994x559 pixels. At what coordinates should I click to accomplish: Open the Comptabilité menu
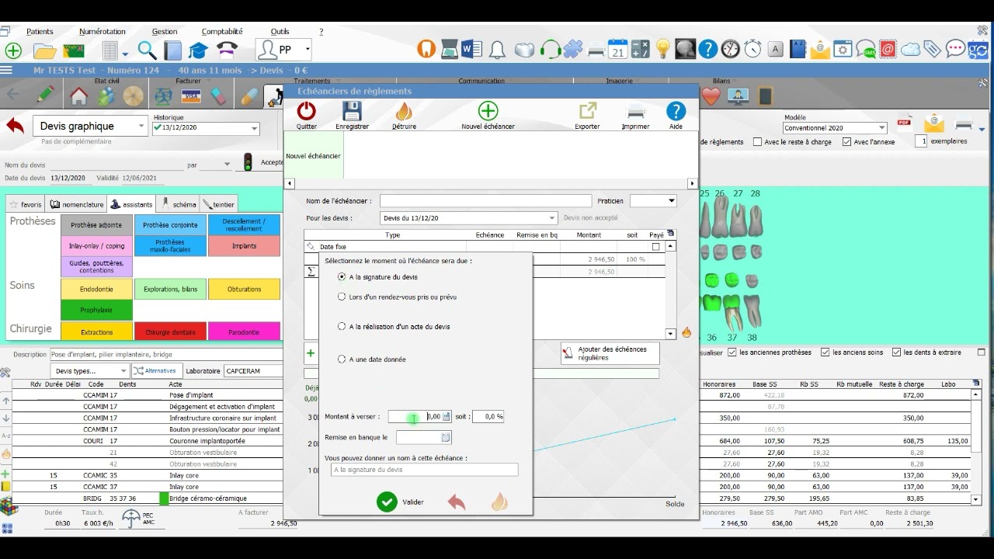222,32
